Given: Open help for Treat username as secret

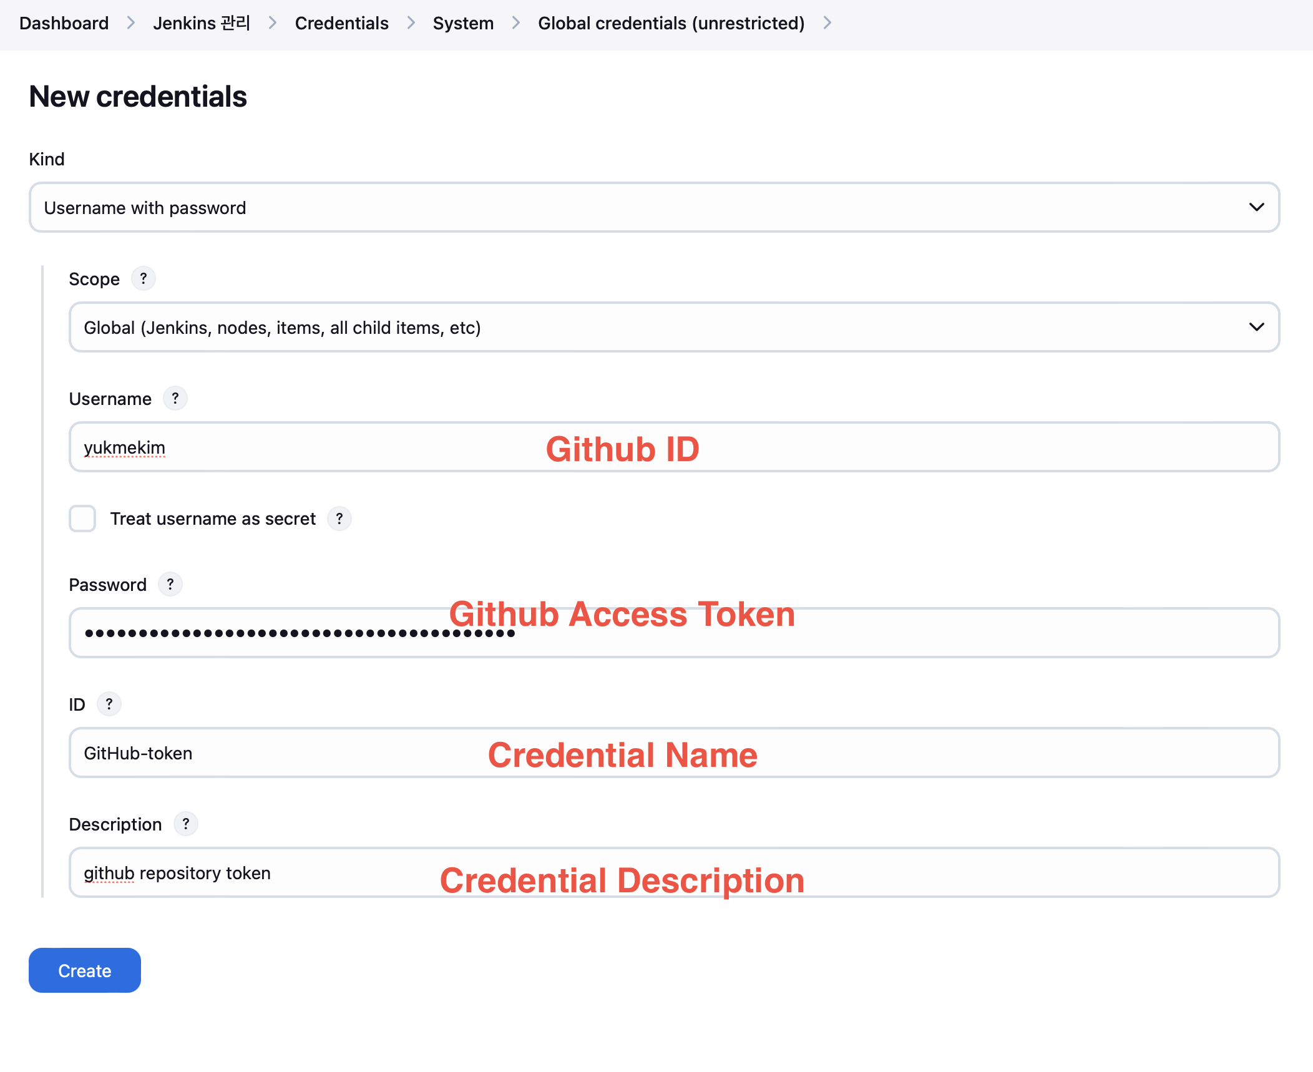Looking at the screenshot, I should pyautogui.click(x=339, y=519).
